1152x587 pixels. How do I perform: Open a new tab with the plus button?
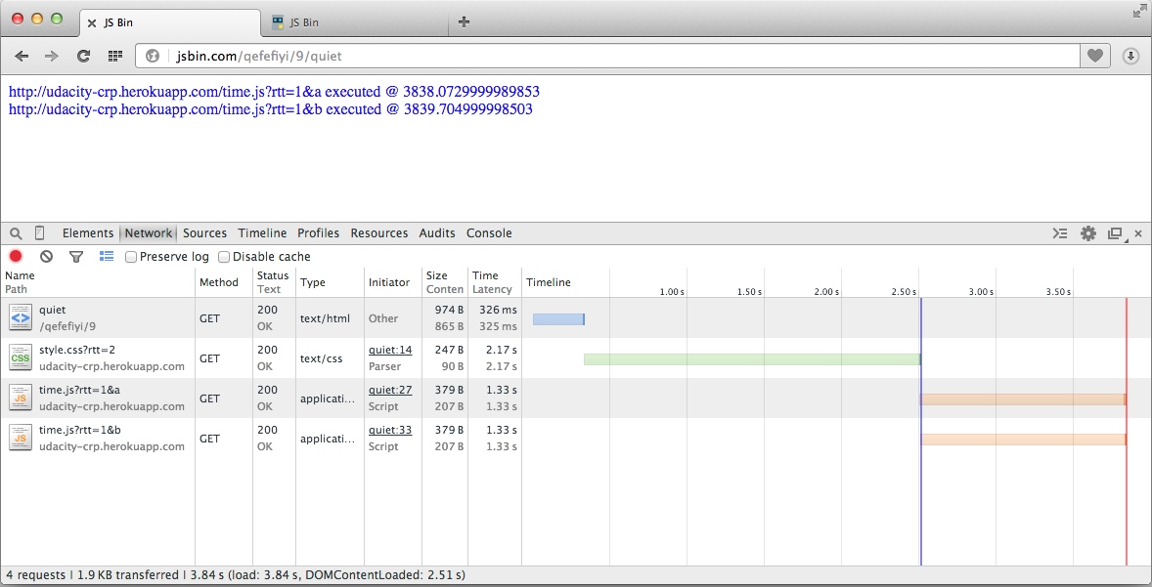tap(464, 22)
